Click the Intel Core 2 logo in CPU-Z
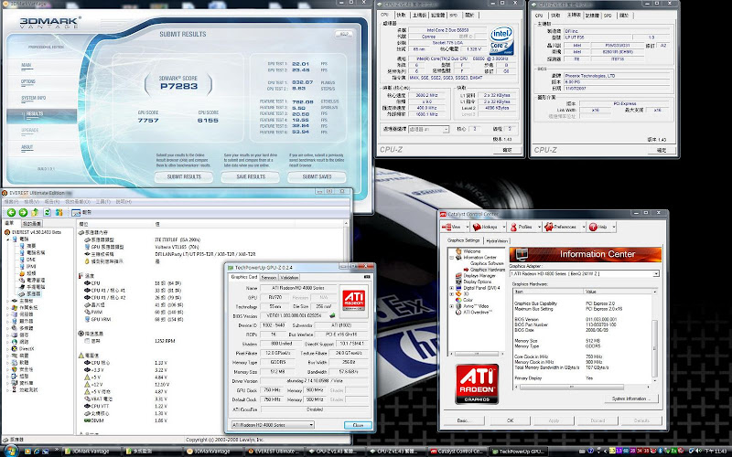Viewport: 732px width, 457px height. coord(501,40)
